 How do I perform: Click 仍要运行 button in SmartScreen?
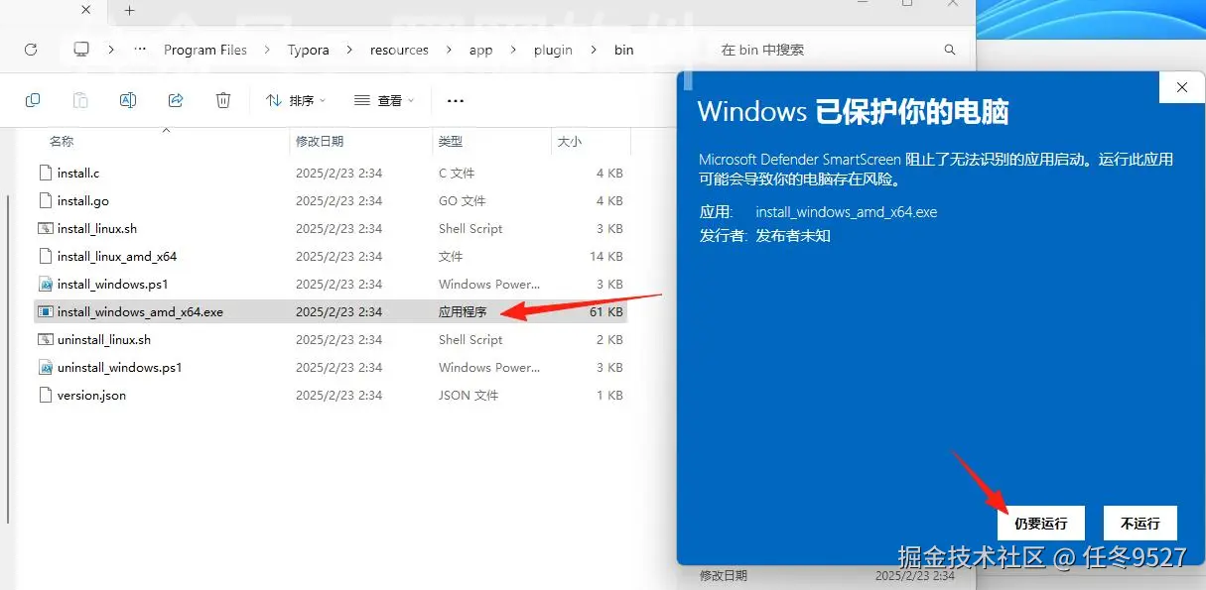[x=1040, y=524]
